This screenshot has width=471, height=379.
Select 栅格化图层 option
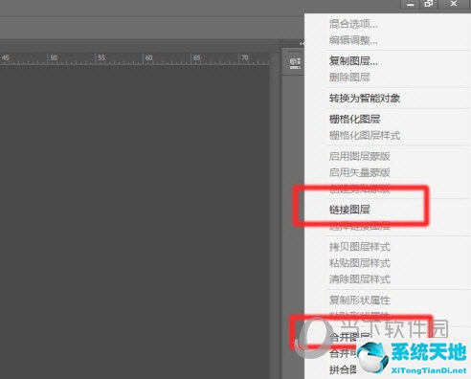(x=354, y=119)
